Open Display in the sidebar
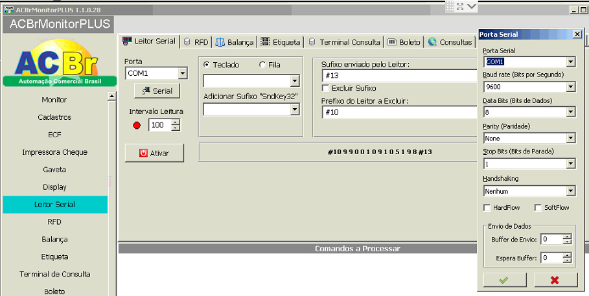This screenshot has width=589, height=296. coord(54,187)
